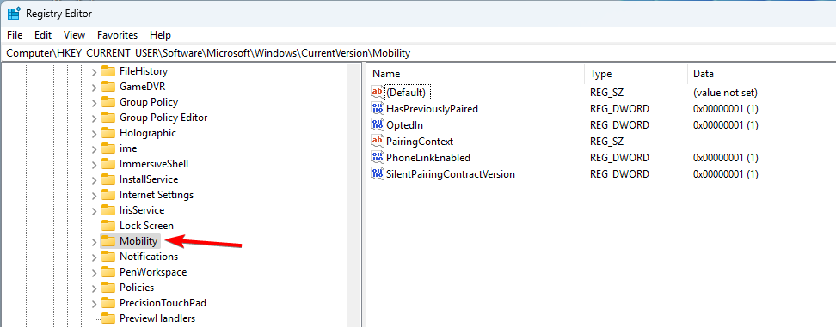
Task: Click the '(value not set)' data cell
Action: [x=725, y=93]
